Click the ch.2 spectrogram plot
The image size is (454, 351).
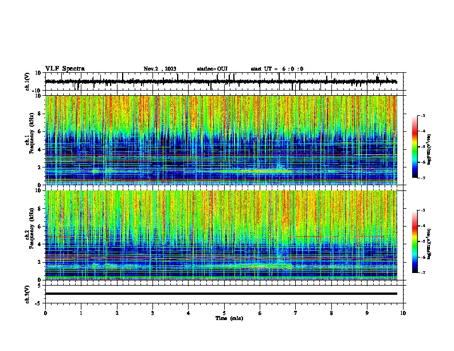(221, 235)
